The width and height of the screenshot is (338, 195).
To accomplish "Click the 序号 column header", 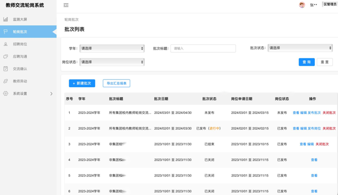I will tap(69, 99).
